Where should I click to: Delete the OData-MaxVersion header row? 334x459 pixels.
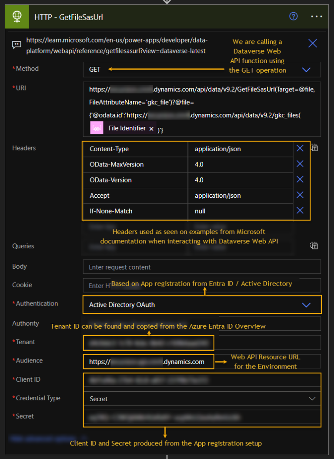pos(300,164)
